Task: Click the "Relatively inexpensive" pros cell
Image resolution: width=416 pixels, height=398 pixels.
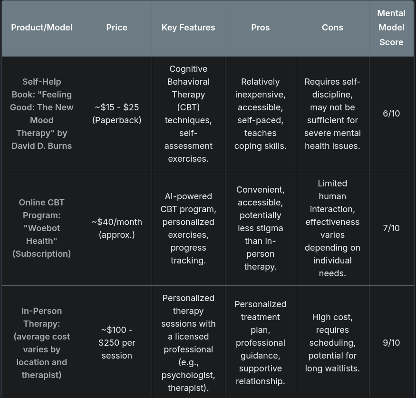Action: coord(260,114)
